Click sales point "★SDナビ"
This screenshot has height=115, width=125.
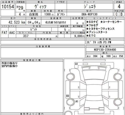tap(92, 22)
